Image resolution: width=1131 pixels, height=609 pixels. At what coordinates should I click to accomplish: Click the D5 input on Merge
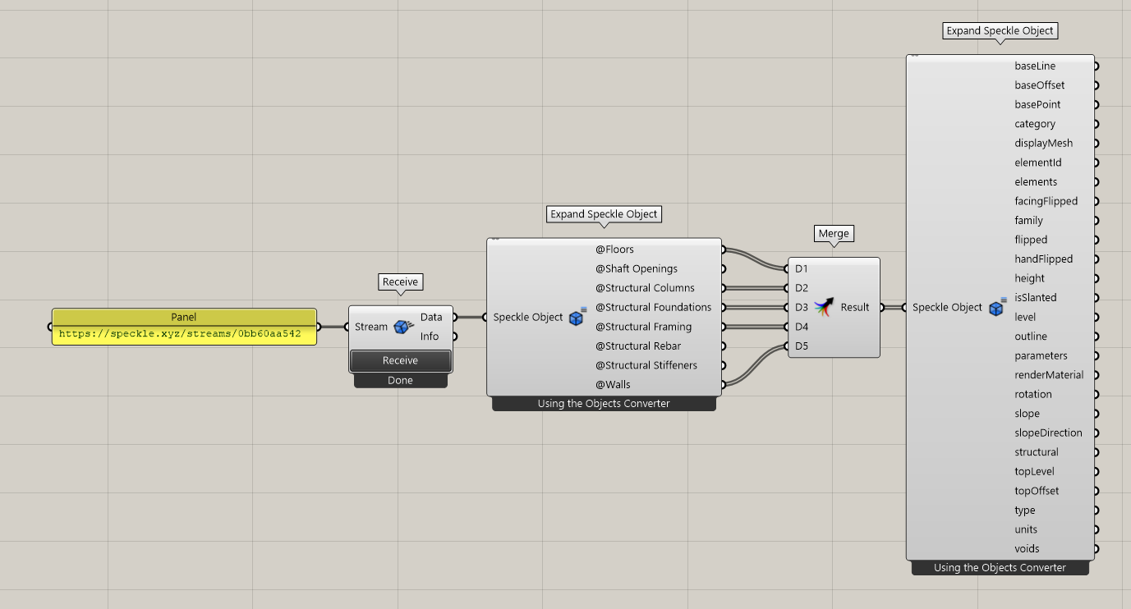pyautogui.click(x=801, y=346)
